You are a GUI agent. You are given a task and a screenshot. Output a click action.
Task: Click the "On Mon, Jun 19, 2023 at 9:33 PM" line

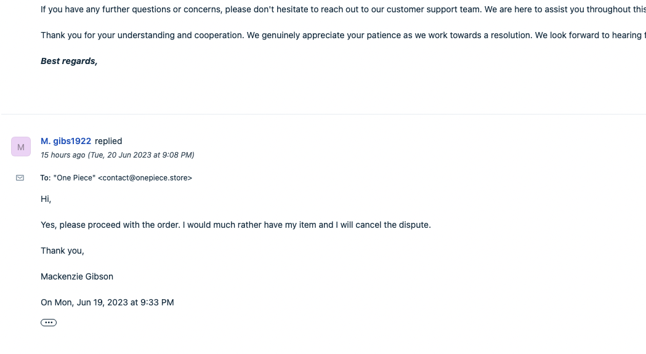click(107, 302)
